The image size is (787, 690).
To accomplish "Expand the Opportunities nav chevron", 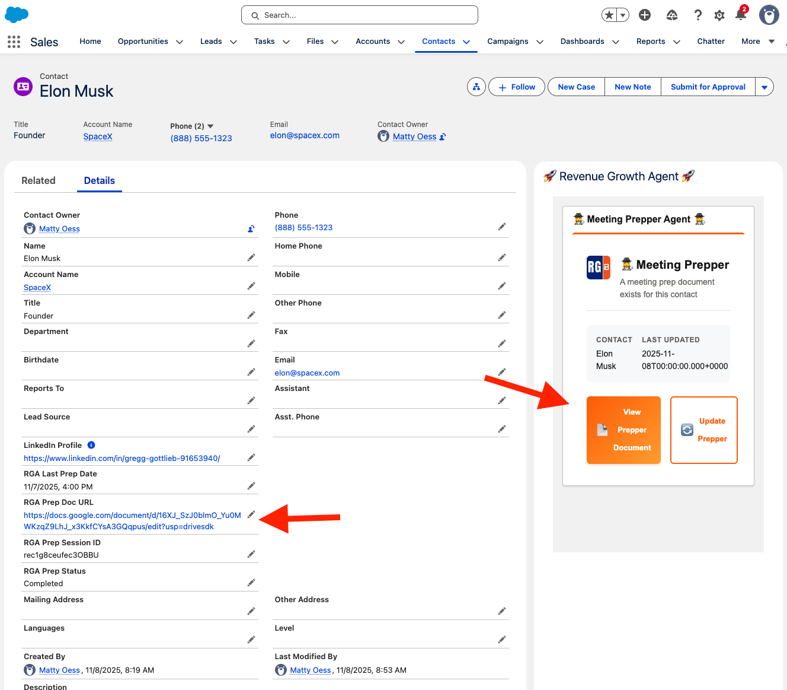I will coord(180,42).
